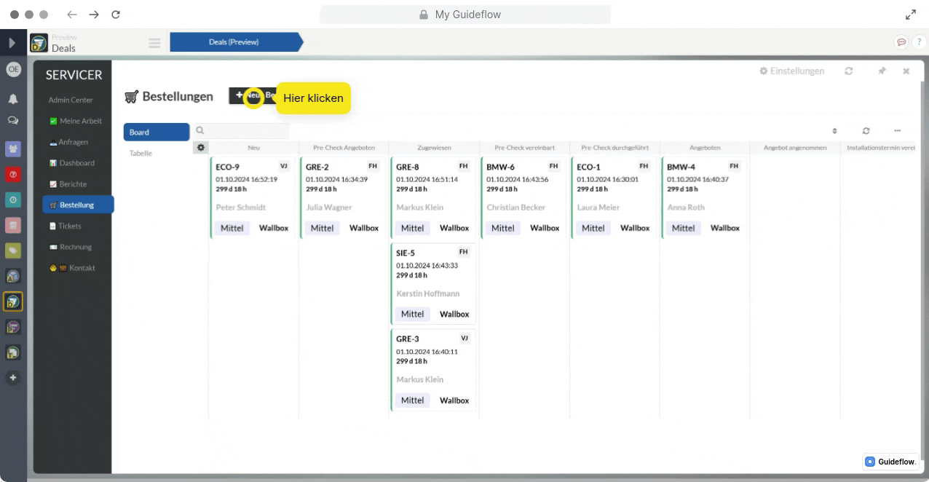Toggle the hamburger menu beside Deals

click(x=154, y=43)
